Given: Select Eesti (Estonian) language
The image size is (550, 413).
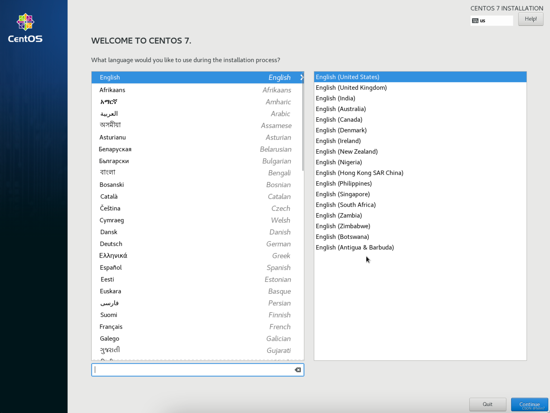Looking at the screenshot, I should click(198, 279).
